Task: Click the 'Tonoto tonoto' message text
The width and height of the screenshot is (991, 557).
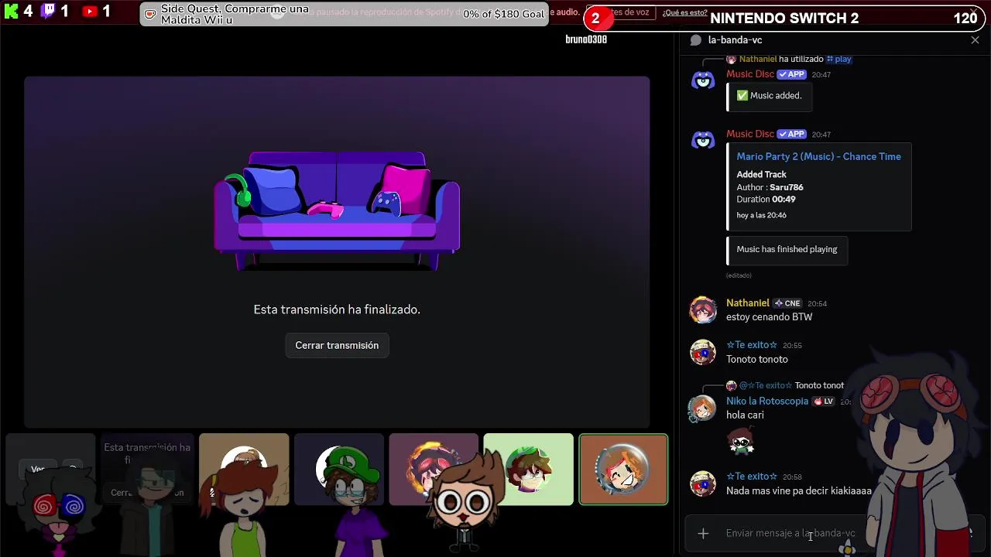Action: (757, 359)
